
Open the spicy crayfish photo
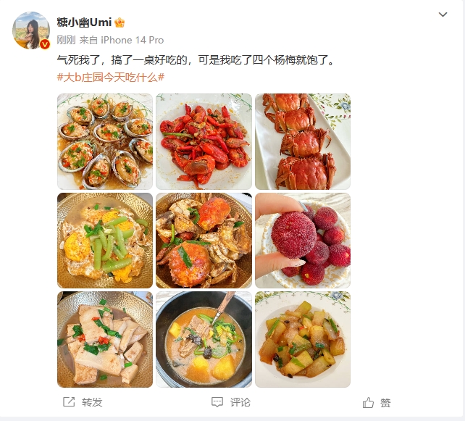point(204,141)
